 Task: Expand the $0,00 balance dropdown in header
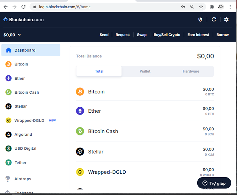click(x=12, y=35)
